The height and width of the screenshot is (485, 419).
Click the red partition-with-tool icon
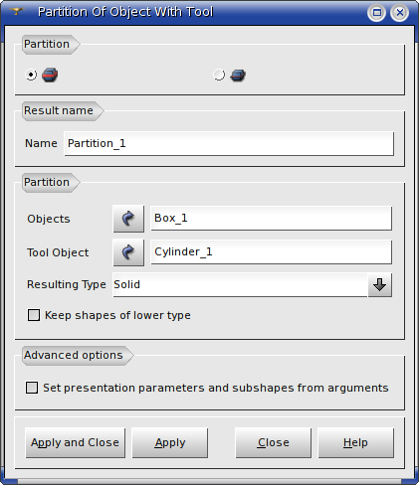pos(50,75)
